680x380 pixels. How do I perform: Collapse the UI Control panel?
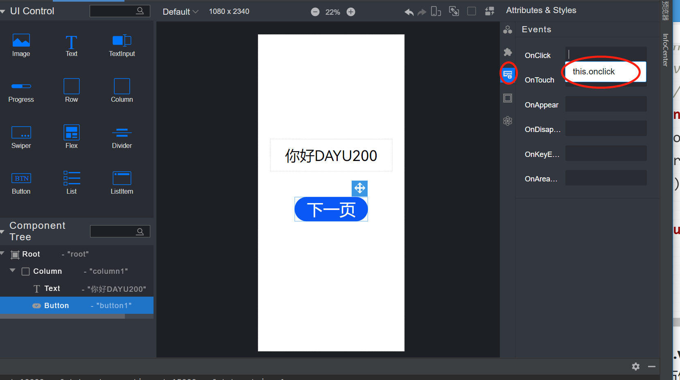click(3, 11)
